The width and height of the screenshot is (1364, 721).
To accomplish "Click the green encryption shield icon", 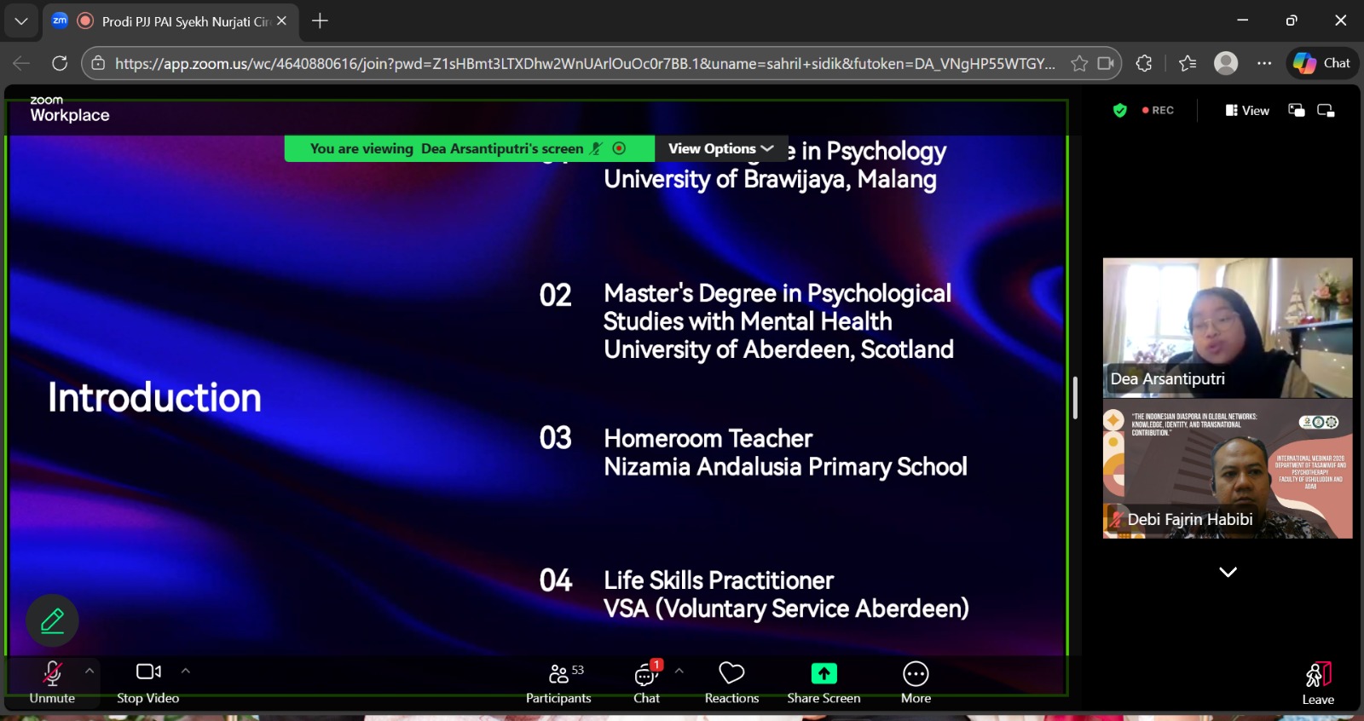I will click(1120, 110).
